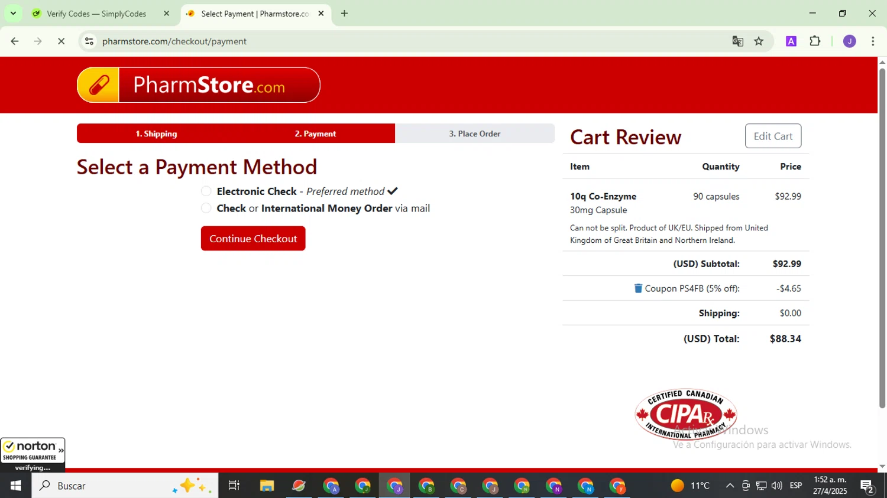The height and width of the screenshot is (498, 887).
Task: Close the Verify Codes SimplyCodes tab
Action: [x=166, y=14]
